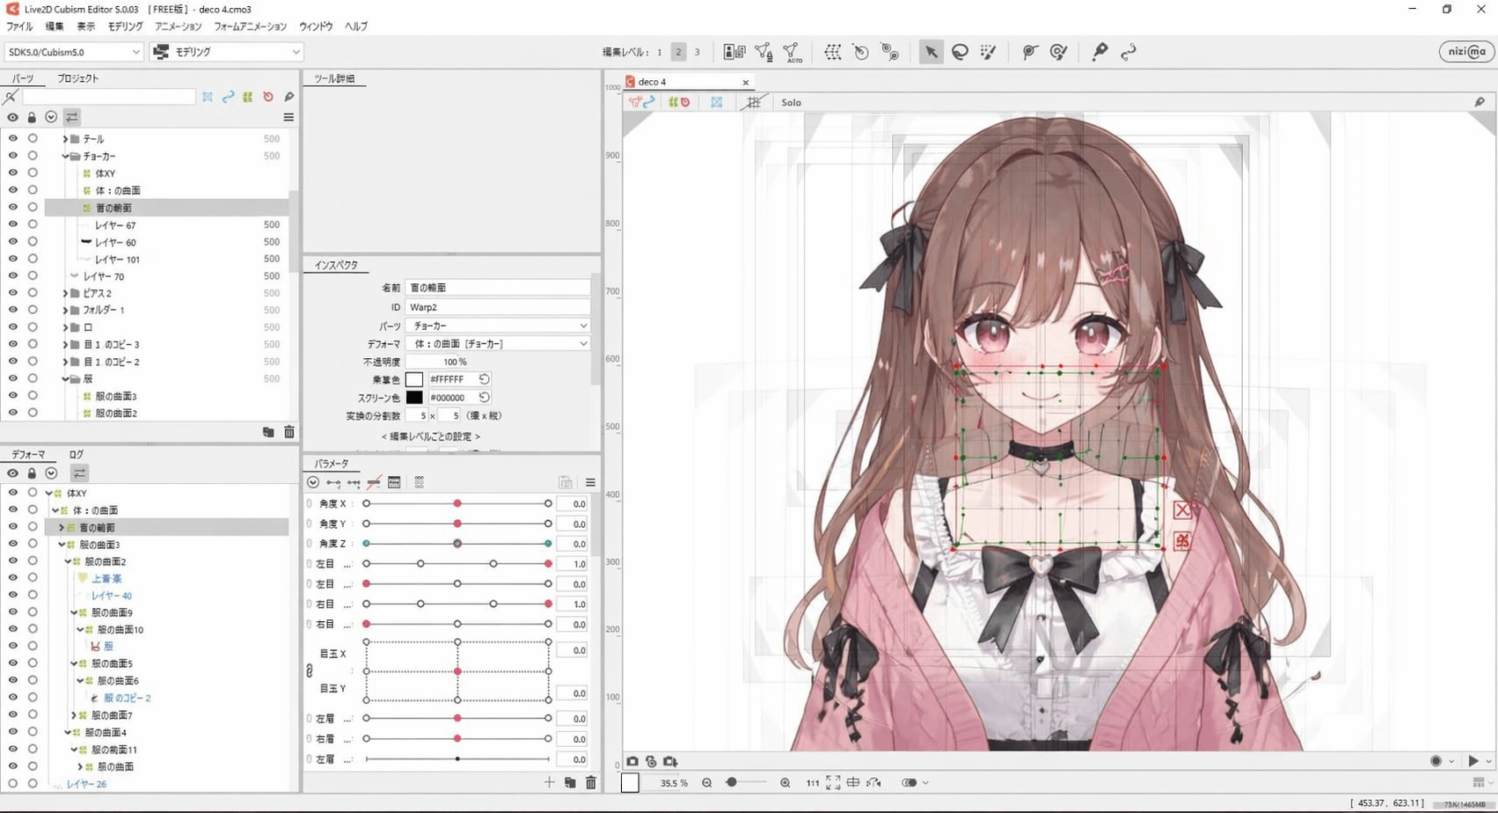Expand the テール folder

point(65,139)
